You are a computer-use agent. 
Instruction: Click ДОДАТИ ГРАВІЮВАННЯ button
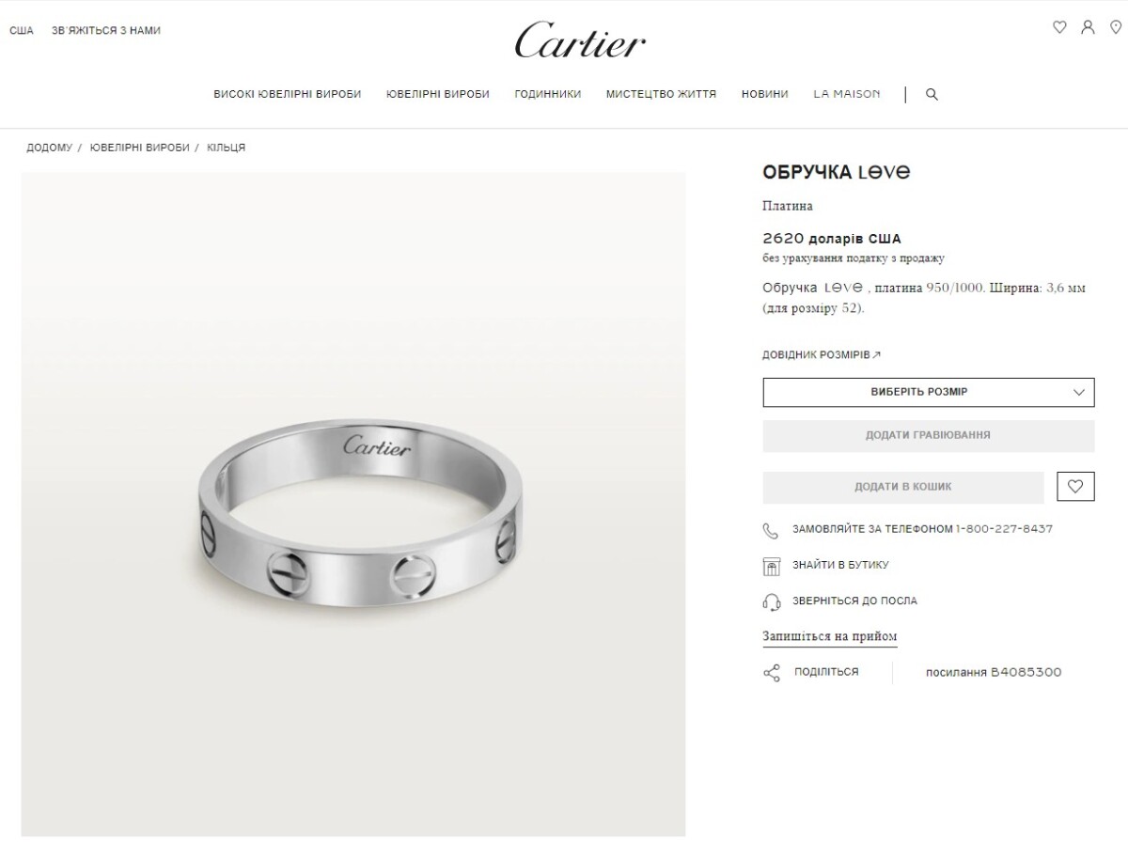[929, 435]
